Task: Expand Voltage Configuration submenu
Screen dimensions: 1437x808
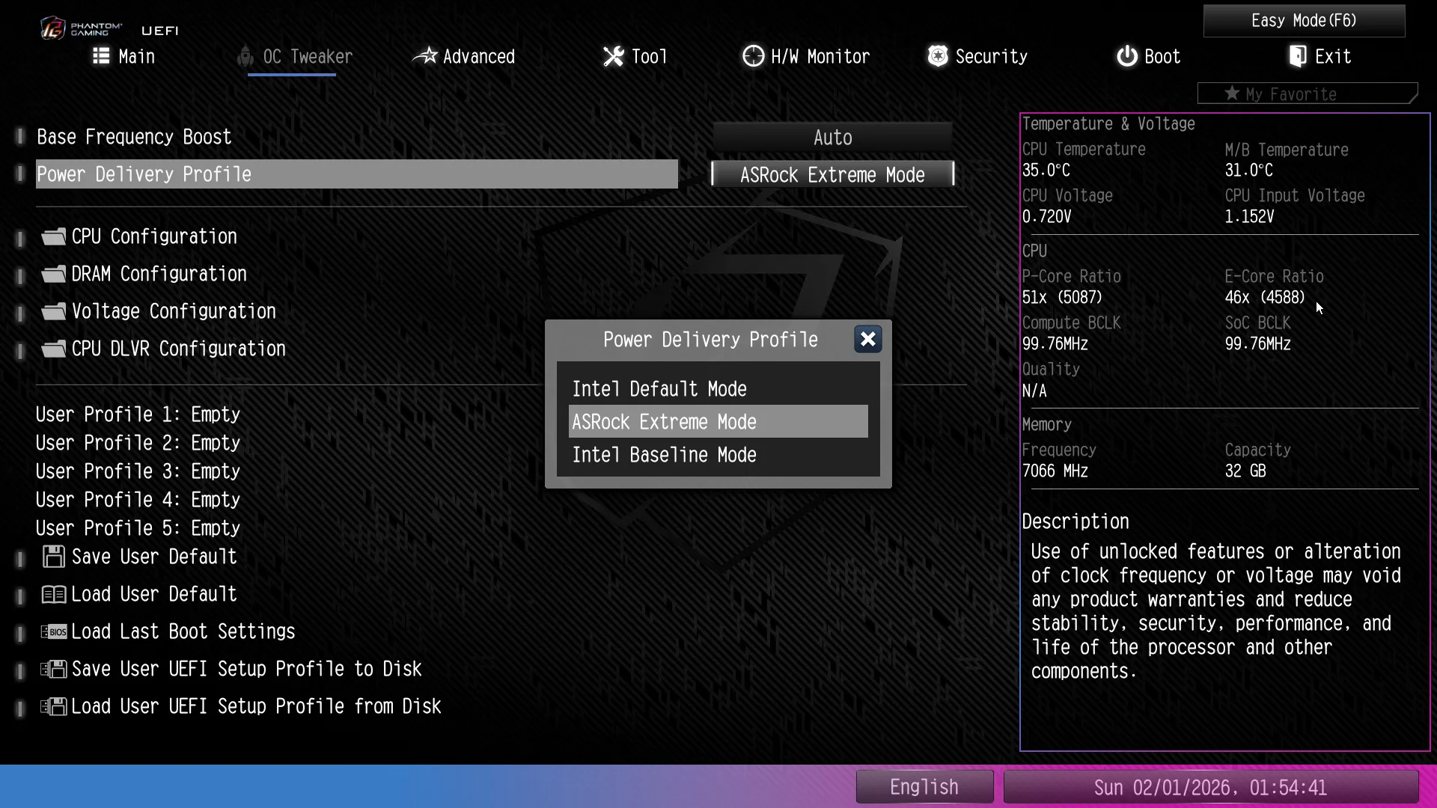Action: [174, 311]
